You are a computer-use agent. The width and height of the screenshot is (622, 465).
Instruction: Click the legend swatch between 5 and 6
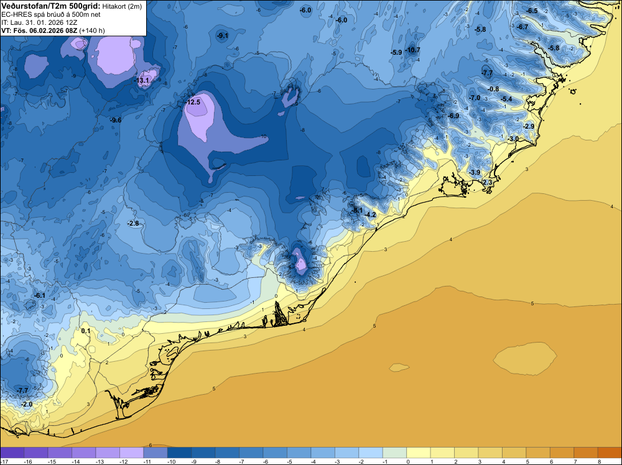pos(538,453)
